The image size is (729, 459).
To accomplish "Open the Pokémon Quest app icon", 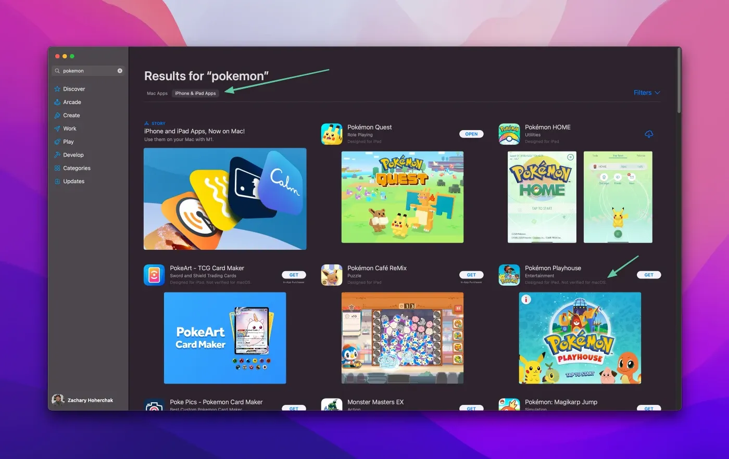I will coord(332,134).
